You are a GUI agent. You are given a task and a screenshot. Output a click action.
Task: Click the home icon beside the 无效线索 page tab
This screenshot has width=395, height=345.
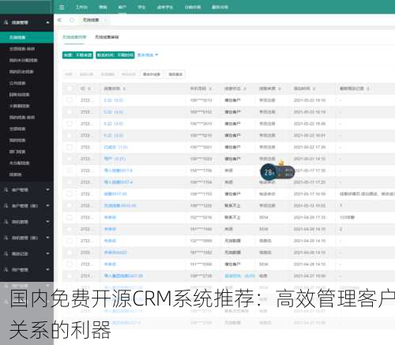point(72,20)
